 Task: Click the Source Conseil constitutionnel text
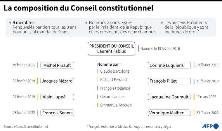(x=26, y=127)
